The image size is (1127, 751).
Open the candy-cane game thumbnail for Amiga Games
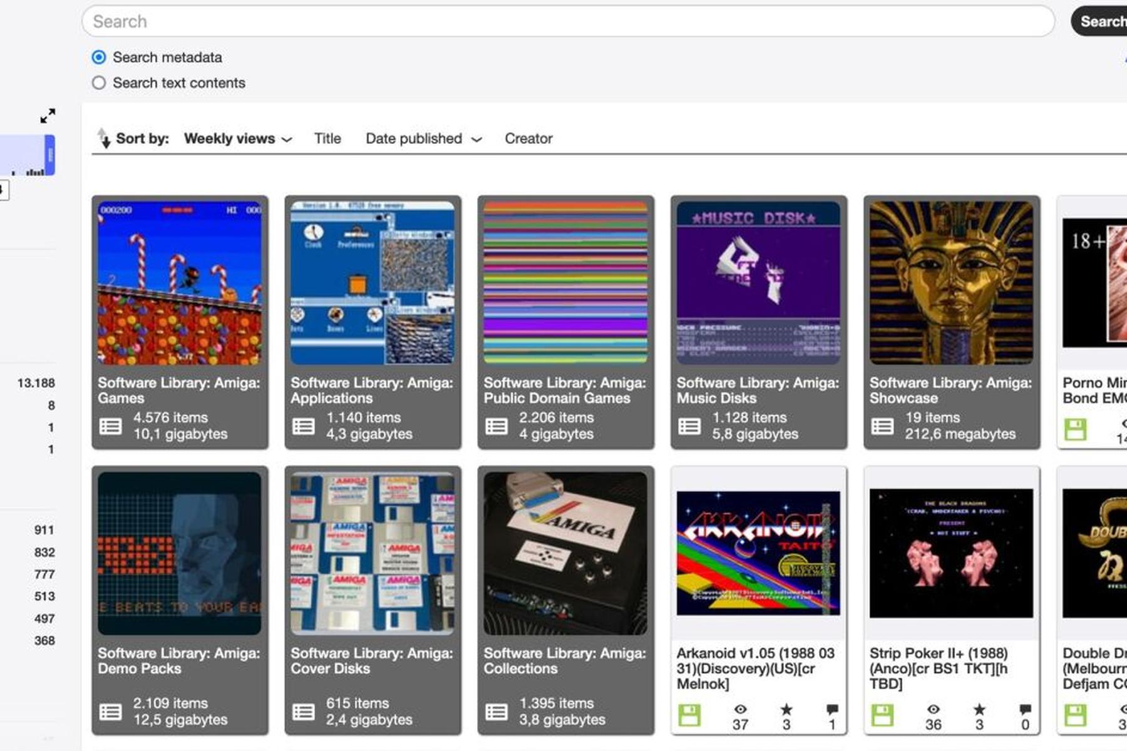180,283
